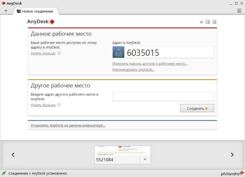Click the AnyDesk logo above the panels

click(x=41, y=22)
